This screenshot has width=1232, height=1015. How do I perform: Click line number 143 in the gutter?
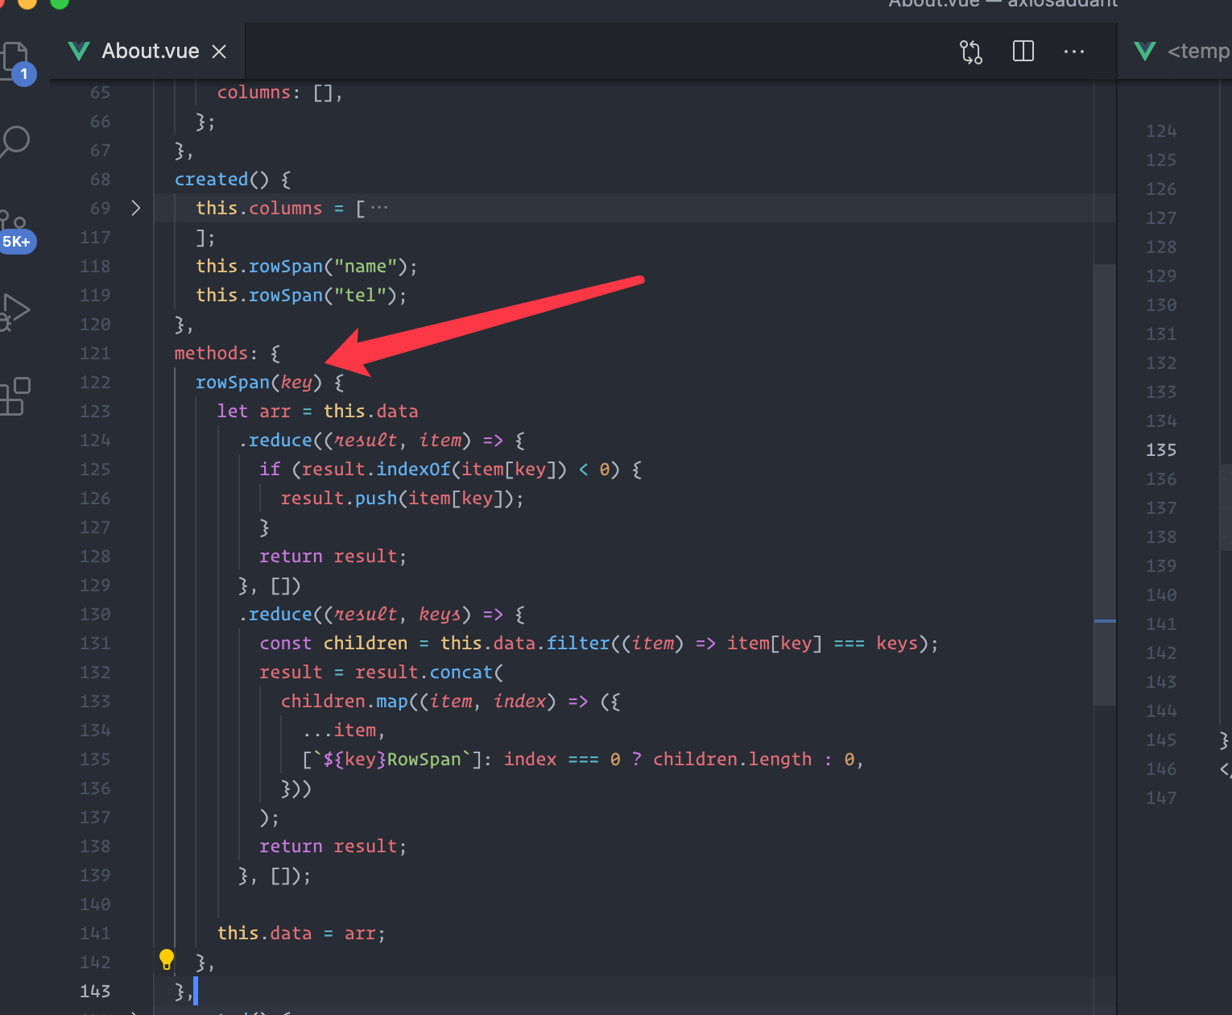coord(95,992)
